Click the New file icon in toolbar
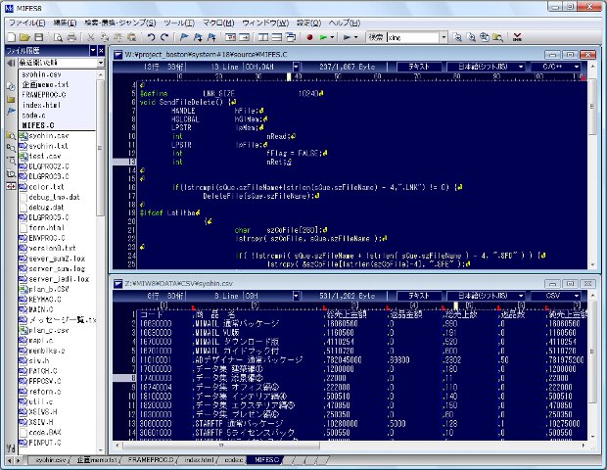The width and height of the screenshot is (607, 470). point(10,36)
